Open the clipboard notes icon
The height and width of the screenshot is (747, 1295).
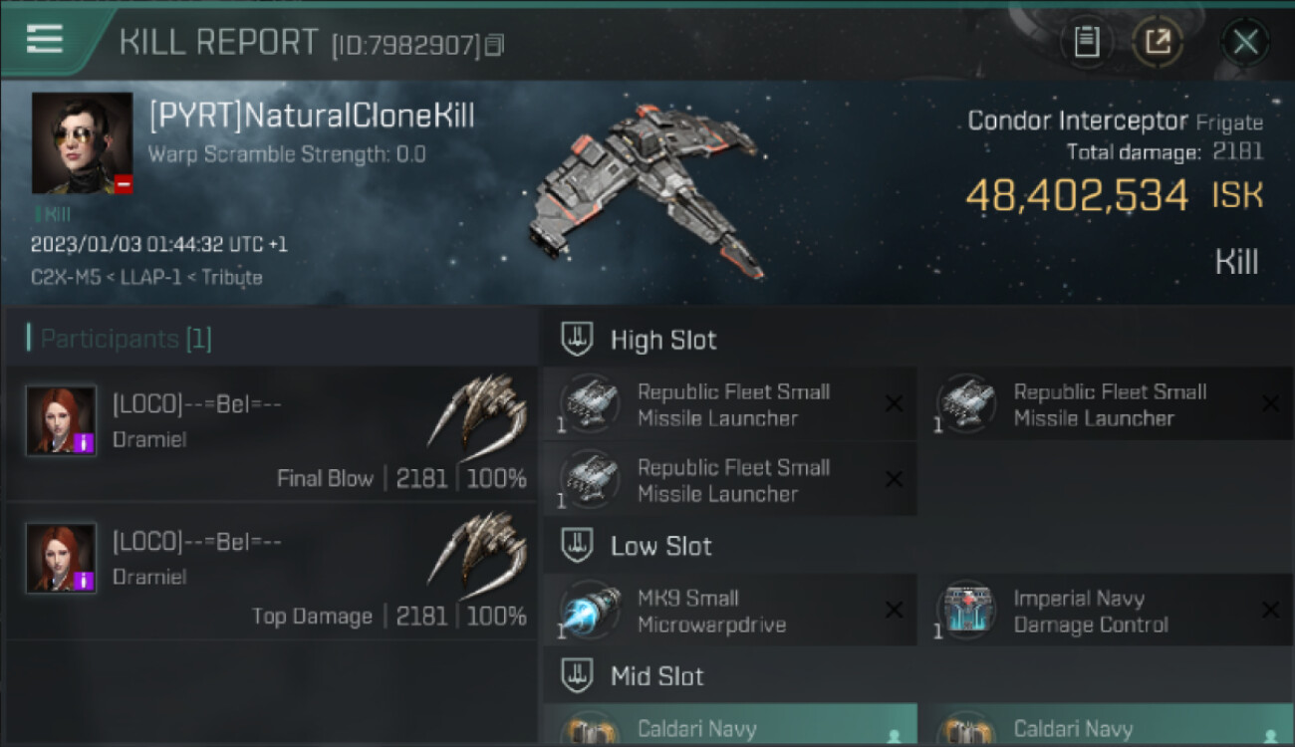(x=1087, y=42)
